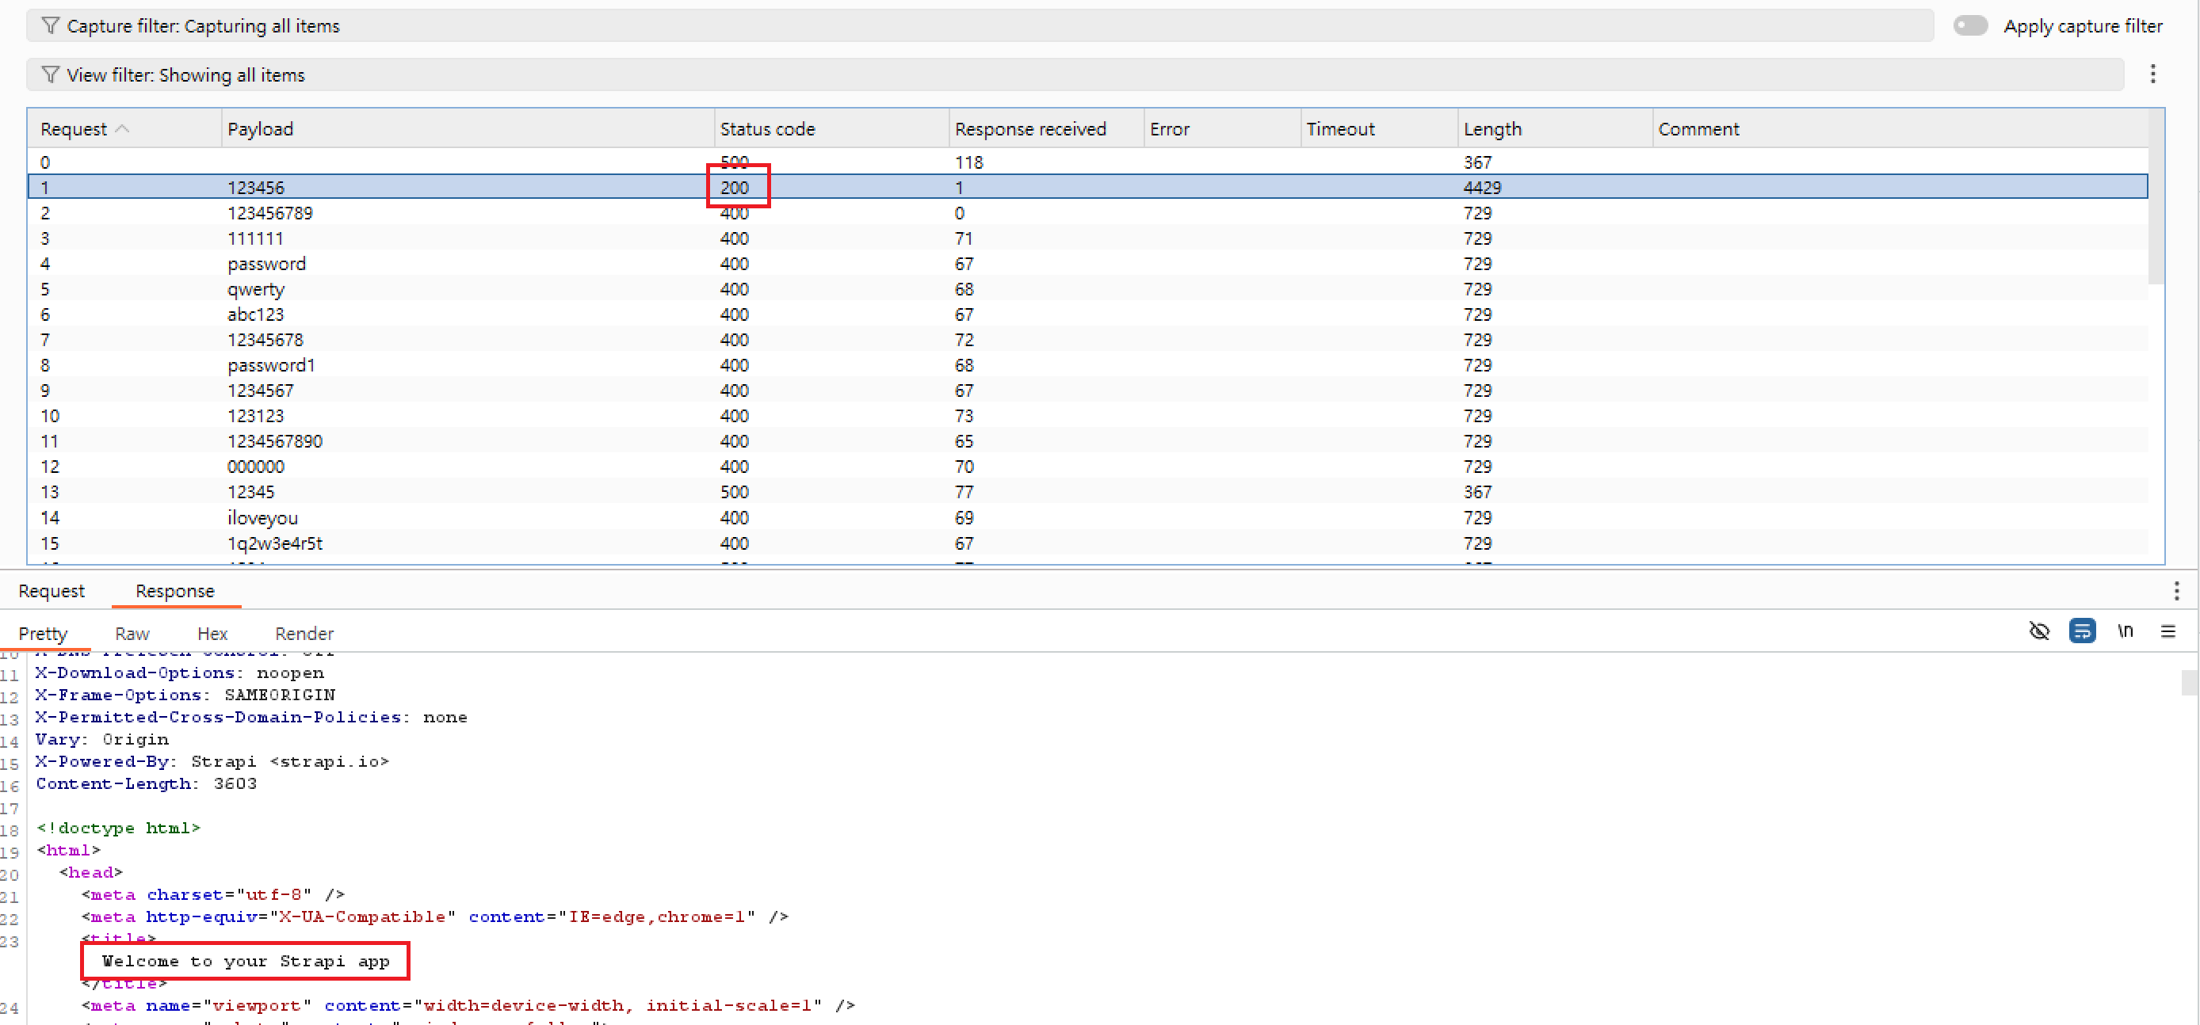Open the results table options kebab menu
2200x1025 pixels.
tap(2152, 74)
